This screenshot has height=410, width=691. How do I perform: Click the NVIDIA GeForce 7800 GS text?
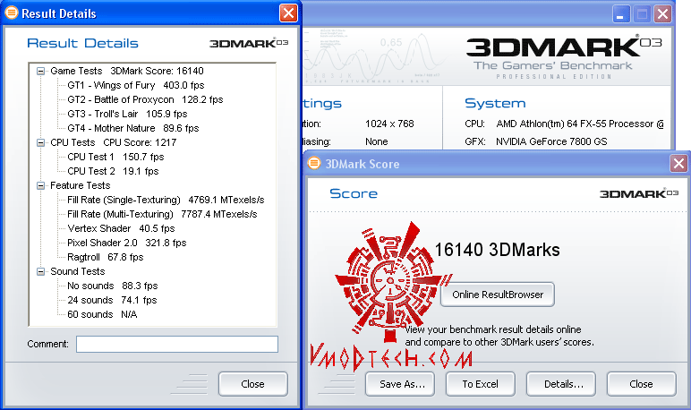click(x=551, y=141)
